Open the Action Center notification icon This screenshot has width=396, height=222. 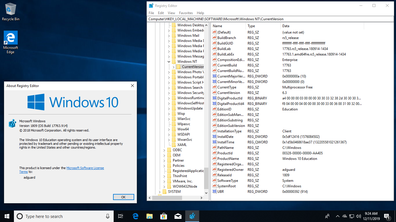pos(386,216)
